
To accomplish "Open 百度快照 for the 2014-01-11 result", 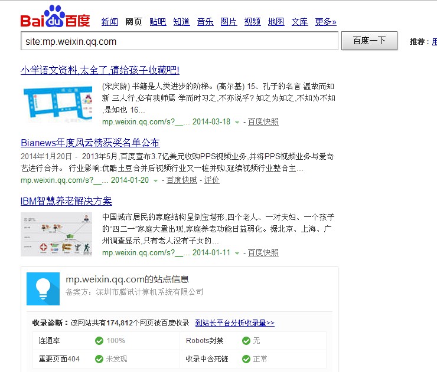I will (263, 253).
